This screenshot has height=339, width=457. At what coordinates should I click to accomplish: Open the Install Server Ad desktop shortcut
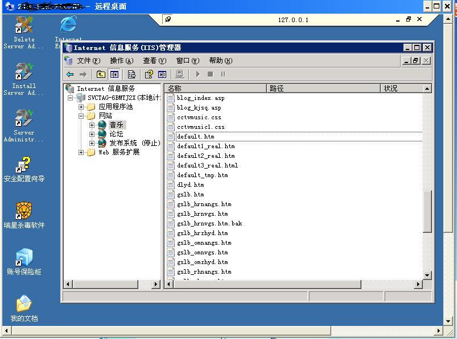point(23,79)
